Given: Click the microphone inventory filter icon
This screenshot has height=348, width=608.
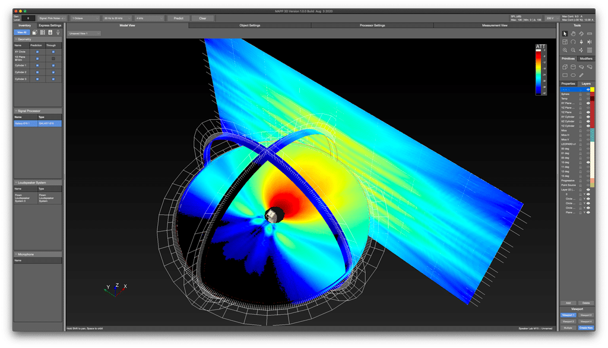Looking at the screenshot, I should pos(58,32).
